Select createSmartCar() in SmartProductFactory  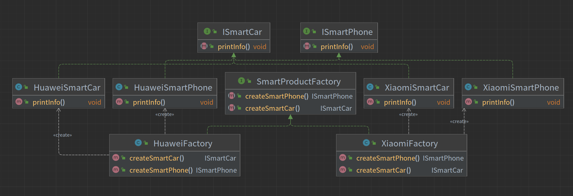click(x=273, y=108)
